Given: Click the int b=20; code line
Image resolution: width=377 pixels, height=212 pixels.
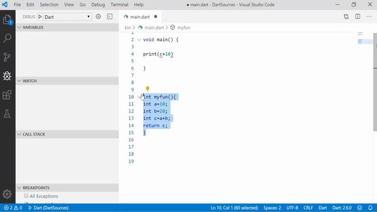Looking at the screenshot, I should [x=156, y=111].
